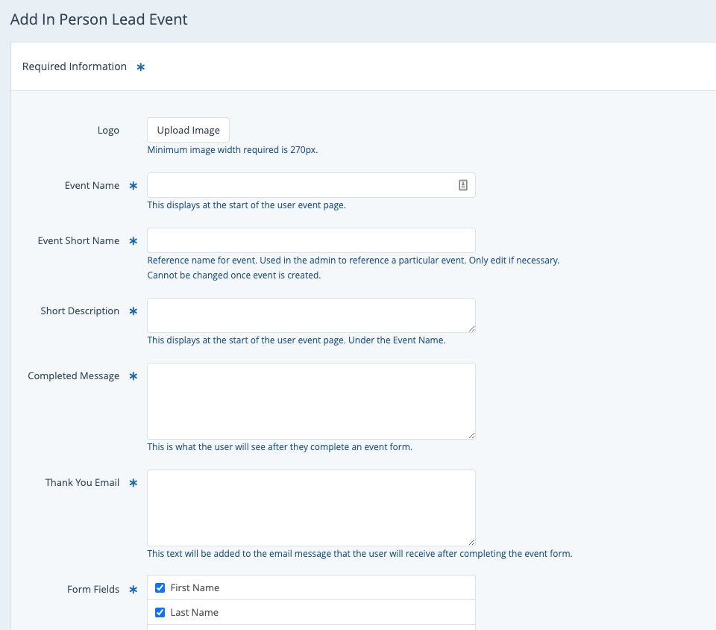Uncheck the Last Name checkbox
This screenshot has height=630, width=716.
click(x=160, y=612)
